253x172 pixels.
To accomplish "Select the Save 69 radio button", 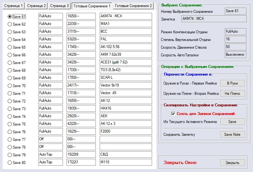I will [x=17, y=78].
